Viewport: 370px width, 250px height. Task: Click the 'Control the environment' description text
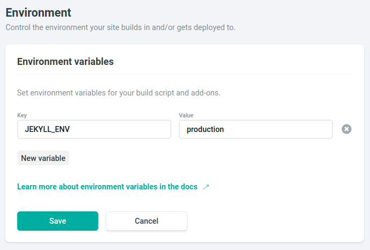click(x=120, y=27)
